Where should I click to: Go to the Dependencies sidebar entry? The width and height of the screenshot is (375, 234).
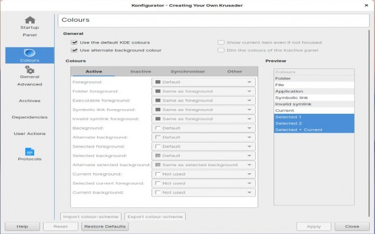pyautogui.click(x=29, y=117)
